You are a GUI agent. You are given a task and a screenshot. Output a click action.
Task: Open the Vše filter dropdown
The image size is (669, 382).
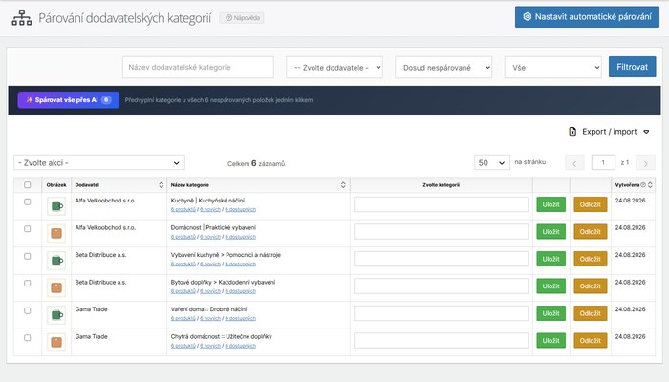tap(553, 68)
